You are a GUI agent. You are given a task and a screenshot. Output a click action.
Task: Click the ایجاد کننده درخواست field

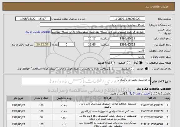[98, 32]
